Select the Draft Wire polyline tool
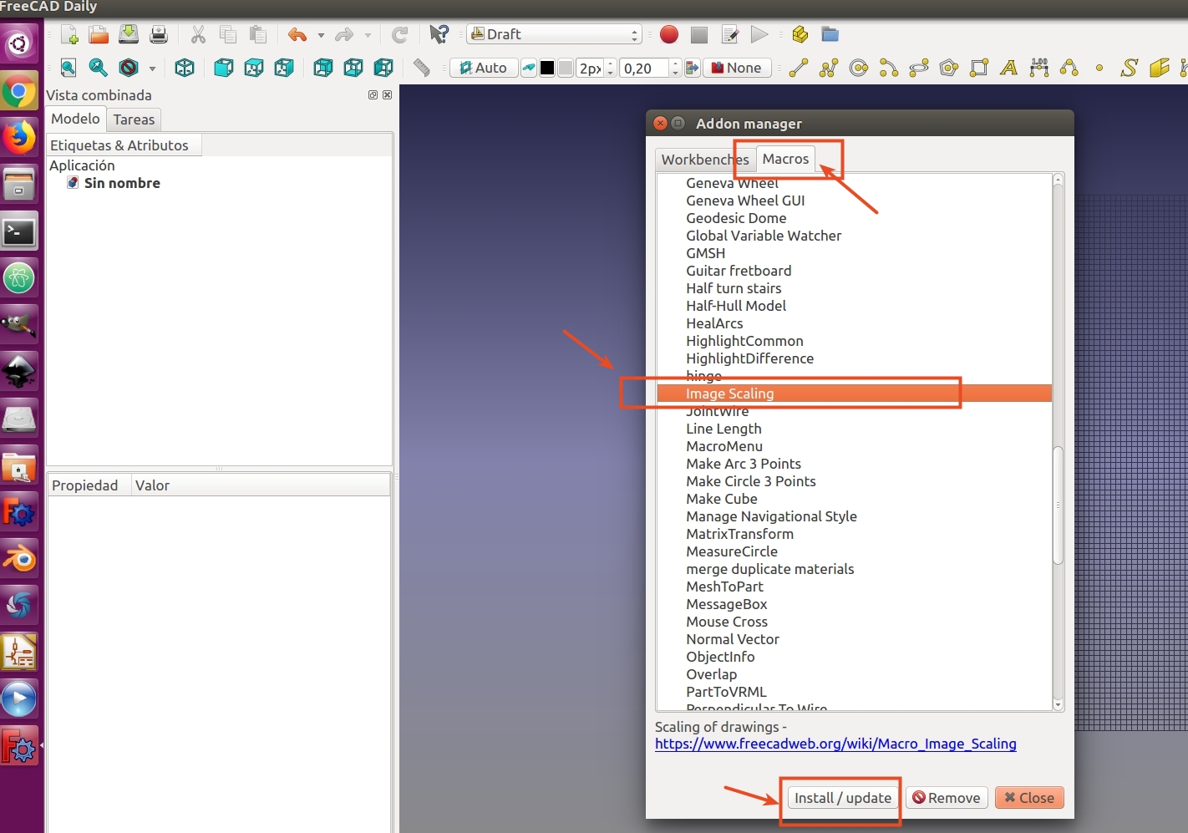The height and width of the screenshot is (833, 1188). [x=829, y=68]
